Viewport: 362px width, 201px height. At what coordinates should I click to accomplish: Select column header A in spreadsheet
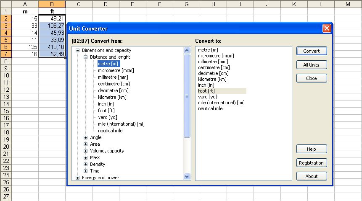pos(25,4)
